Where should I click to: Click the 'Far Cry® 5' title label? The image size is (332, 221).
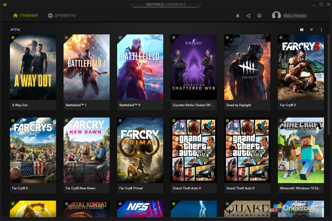20,188
